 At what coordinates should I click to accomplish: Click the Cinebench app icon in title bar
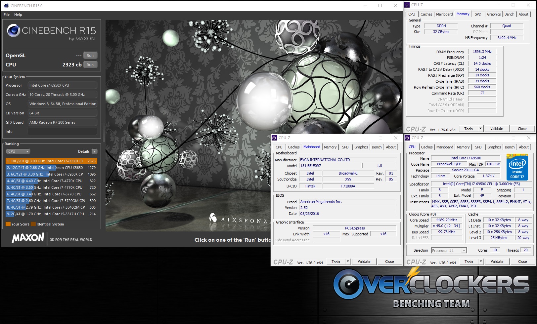[x=6, y=6]
